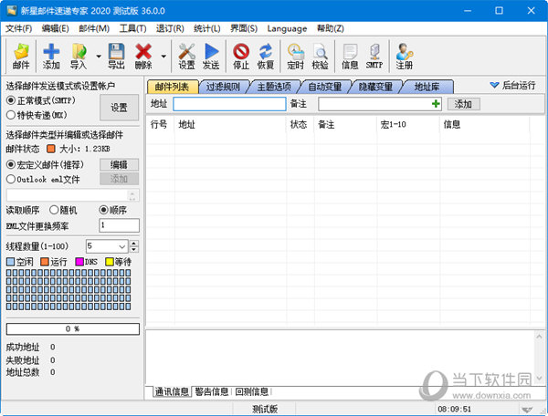Start sending with the 发送 play icon
Viewport: 548px width, 416px height.
coord(211,56)
